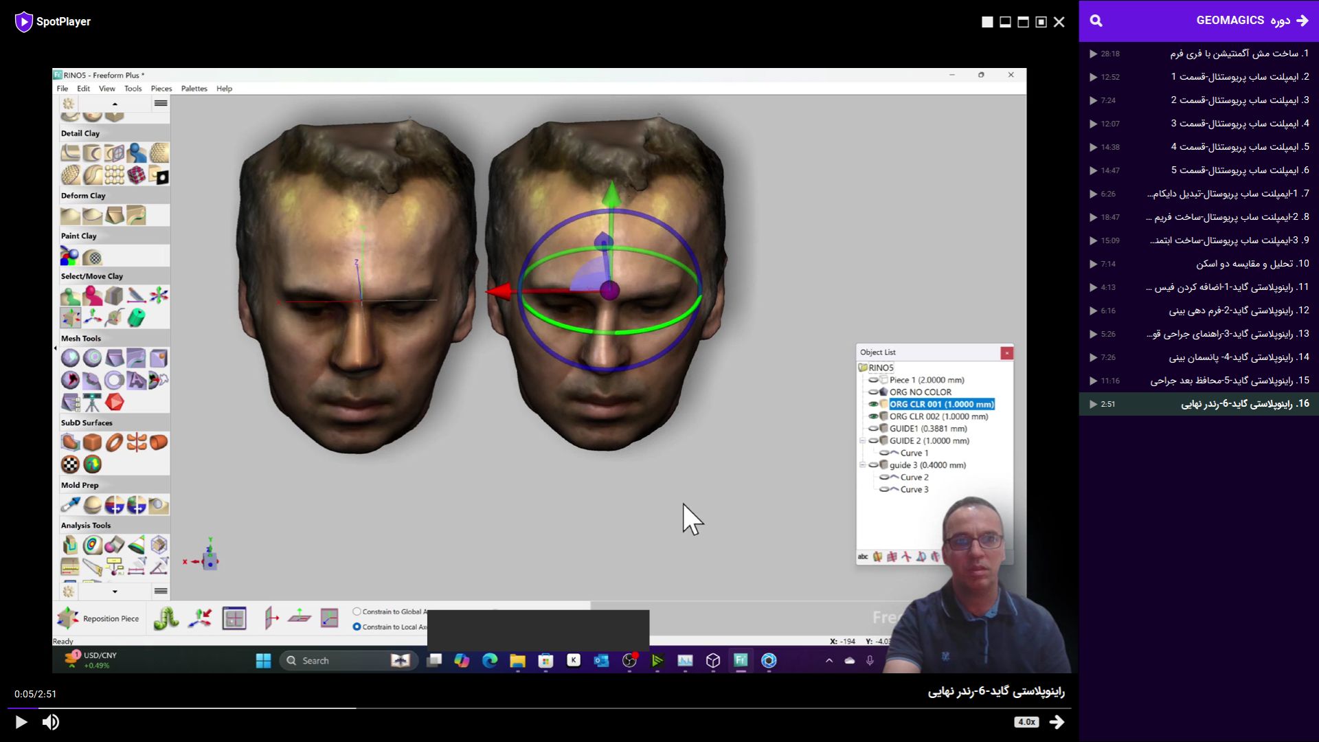Select Curve 1 in Object List
Viewport: 1319px width, 742px height.
[914, 453]
